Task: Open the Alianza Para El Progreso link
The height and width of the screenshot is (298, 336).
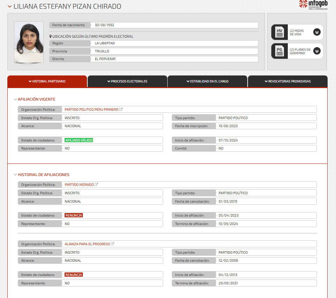Action: 87,244
